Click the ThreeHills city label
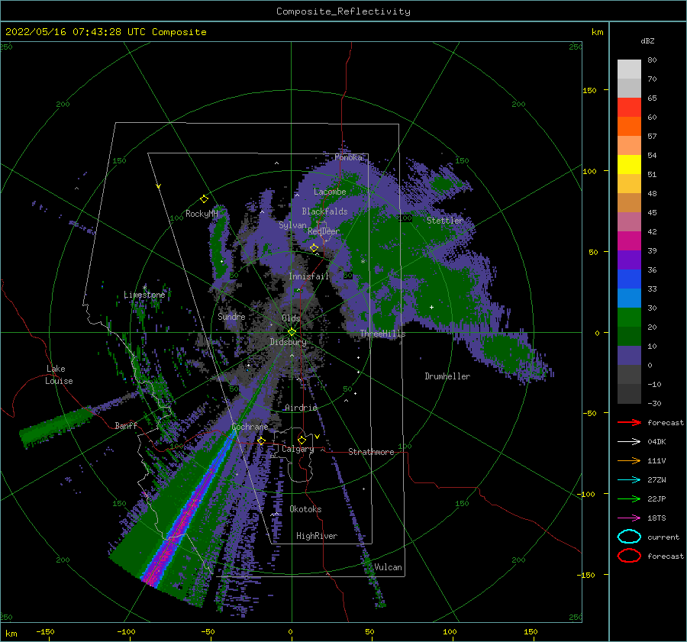 click(x=382, y=334)
